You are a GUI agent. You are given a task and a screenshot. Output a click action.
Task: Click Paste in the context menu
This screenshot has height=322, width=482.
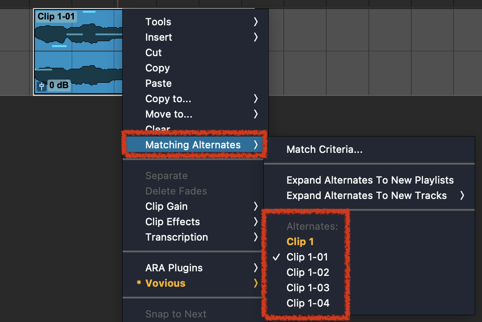click(158, 83)
